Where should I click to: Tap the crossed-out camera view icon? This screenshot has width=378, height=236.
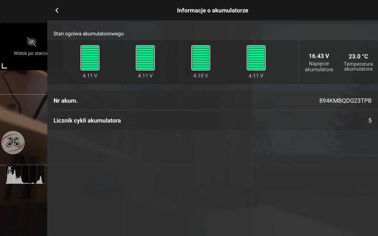31,42
